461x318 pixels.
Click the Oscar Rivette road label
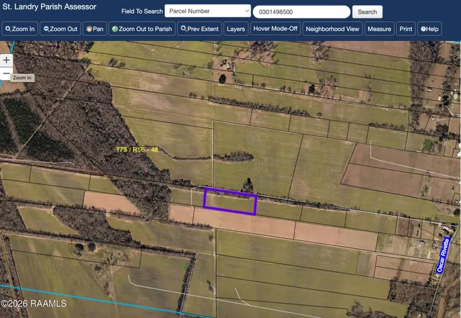click(x=443, y=255)
